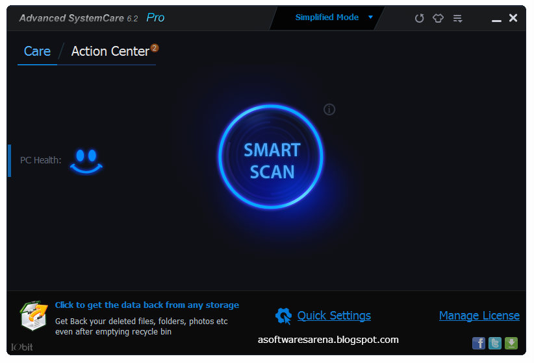The image size is (534, 363).
Task: Click the data recovery box icon
Action: (34, 316)
